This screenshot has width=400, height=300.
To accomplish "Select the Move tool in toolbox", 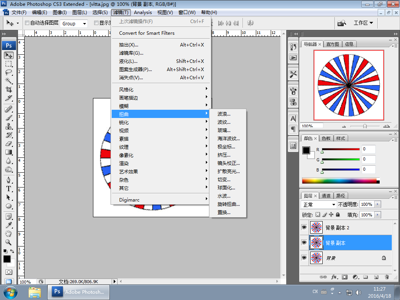I will click(9, 55).
